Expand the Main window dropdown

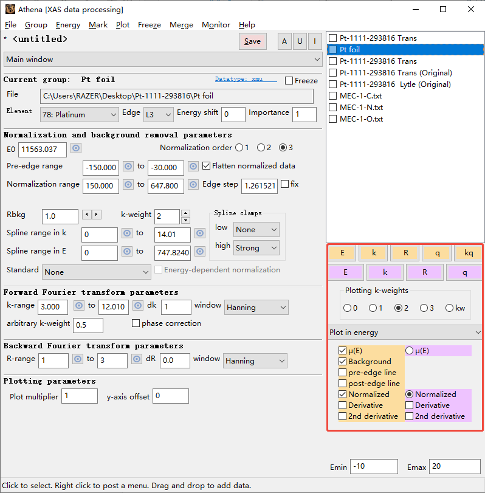pyautogui.click(x=162, y=60)
